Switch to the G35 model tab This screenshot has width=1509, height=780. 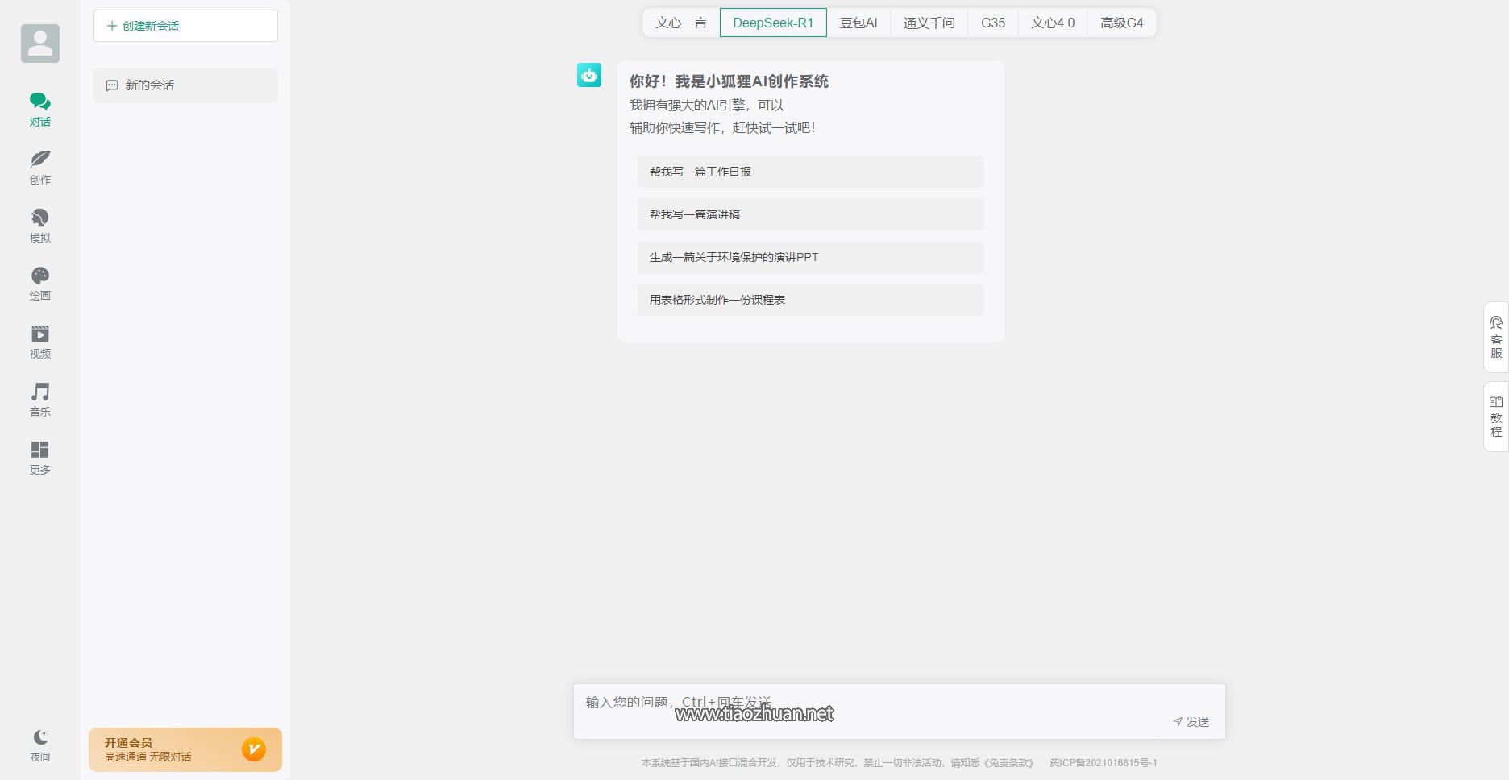993,23
